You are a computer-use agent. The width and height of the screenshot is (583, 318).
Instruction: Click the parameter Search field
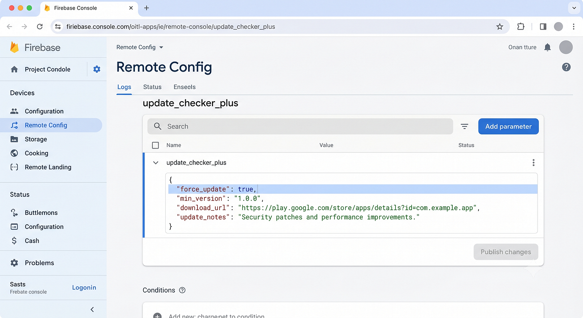point(300,126)
